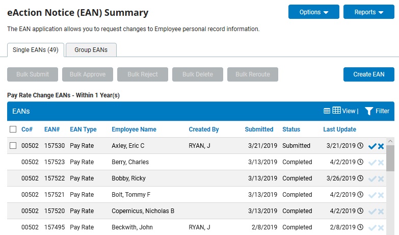This screenshot has height=235, width=399.
Task: Click the scroll up arrow of table
Action: point(390,141)
